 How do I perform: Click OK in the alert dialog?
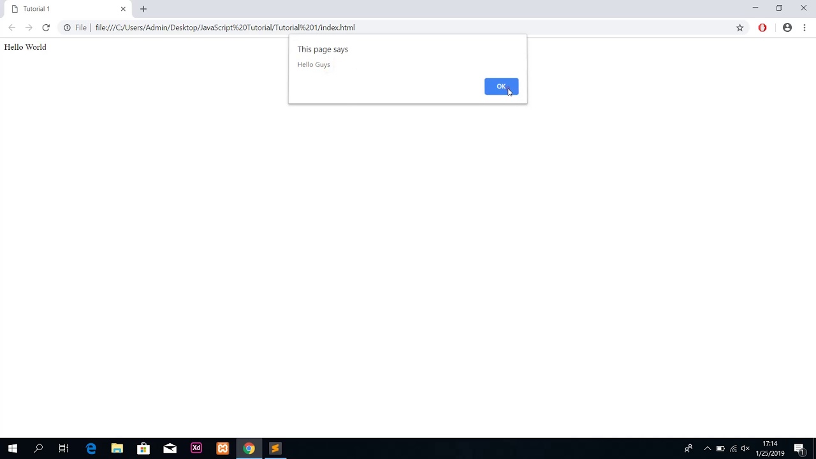(x=501, y=87)
